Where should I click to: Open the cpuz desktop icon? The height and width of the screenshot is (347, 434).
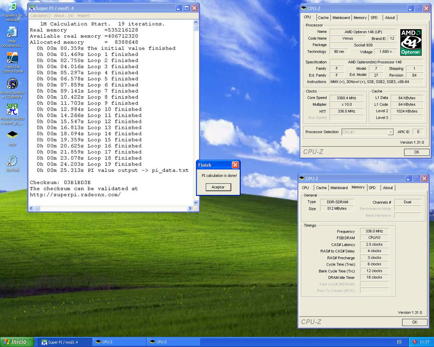click(12, 138)
